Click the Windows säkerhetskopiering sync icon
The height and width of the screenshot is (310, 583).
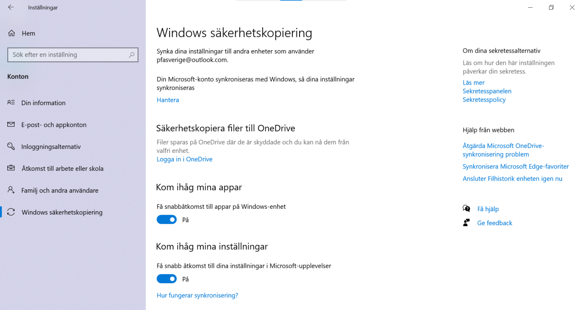coord(11,212)
